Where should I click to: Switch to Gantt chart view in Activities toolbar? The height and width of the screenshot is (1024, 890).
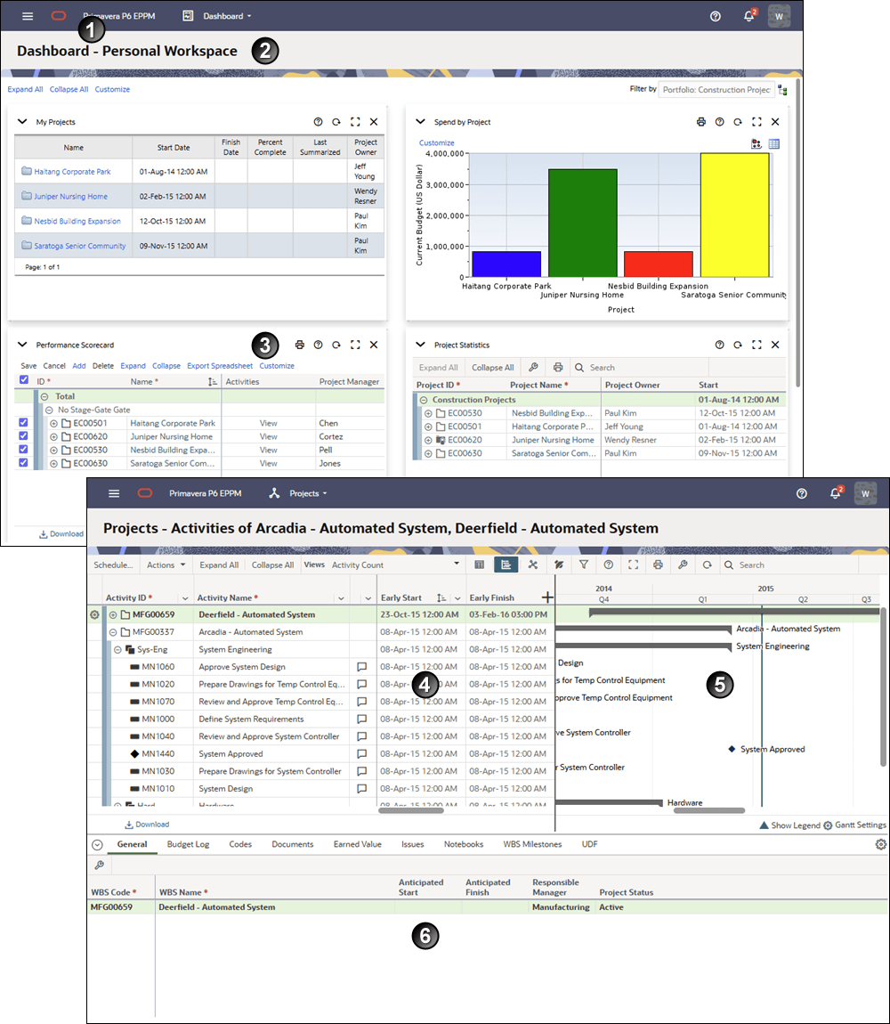[506, 565]
